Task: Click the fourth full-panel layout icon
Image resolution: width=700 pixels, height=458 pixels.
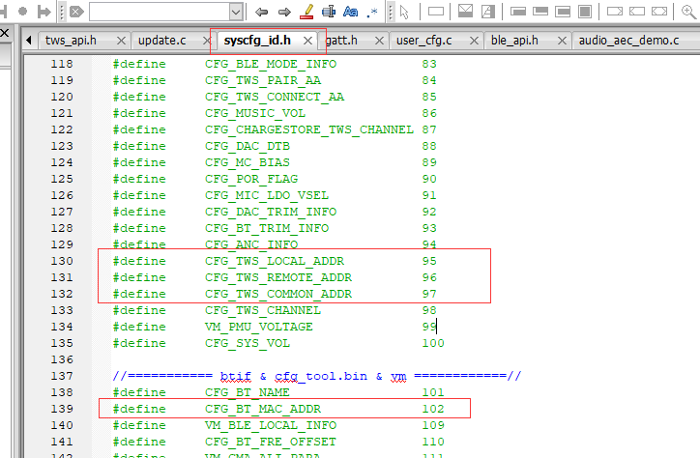Action: coord(585,12)
